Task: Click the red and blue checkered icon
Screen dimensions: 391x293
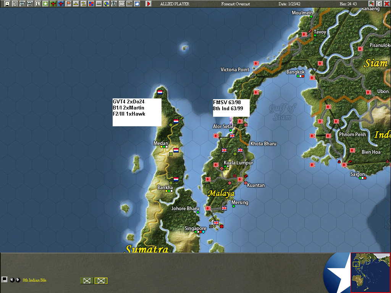Action: (x=91, y=4)
